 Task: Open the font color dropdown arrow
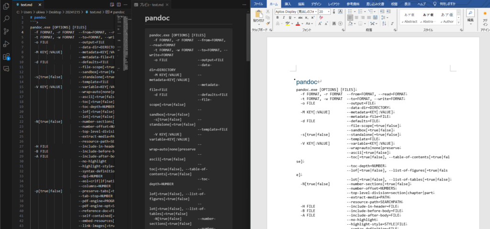tap(302, 23)
